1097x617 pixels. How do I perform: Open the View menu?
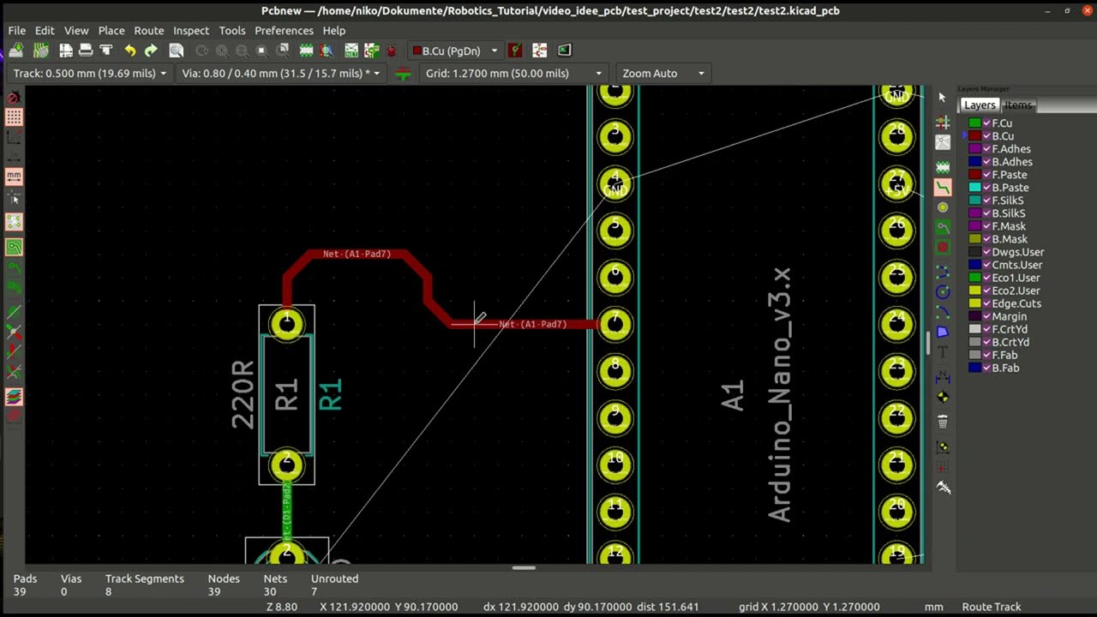click(x=76, y=30)
